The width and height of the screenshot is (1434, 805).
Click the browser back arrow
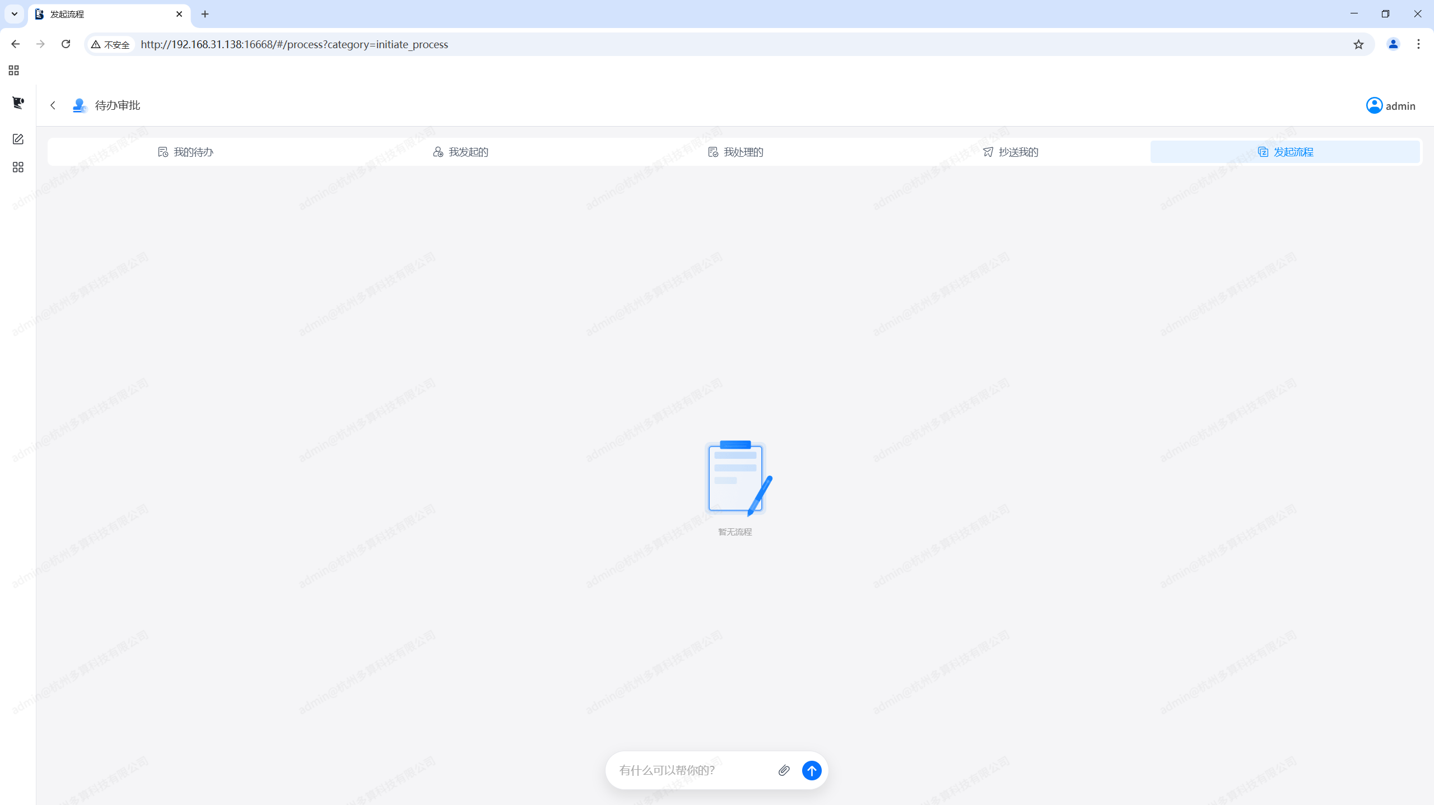[16, 44]
